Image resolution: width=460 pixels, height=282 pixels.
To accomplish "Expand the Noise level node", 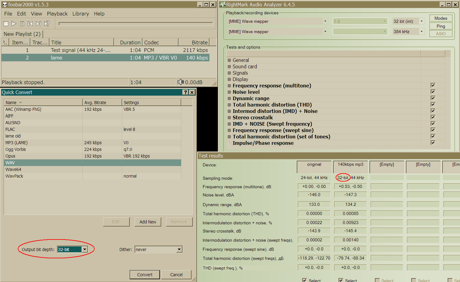I will pos(229,92).
